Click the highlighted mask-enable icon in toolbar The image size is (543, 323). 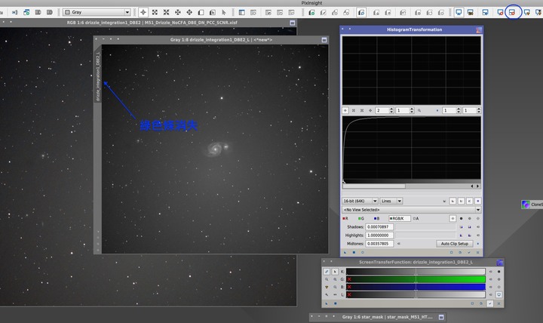(361, 12)
